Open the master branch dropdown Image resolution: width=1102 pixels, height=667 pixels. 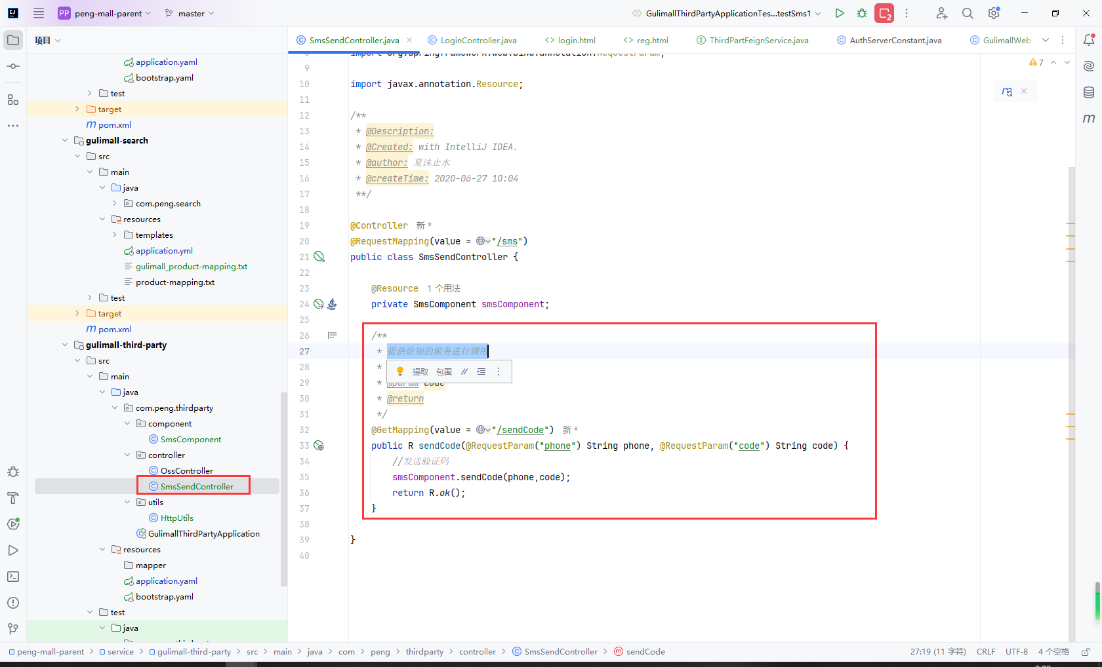click(190, 13)
